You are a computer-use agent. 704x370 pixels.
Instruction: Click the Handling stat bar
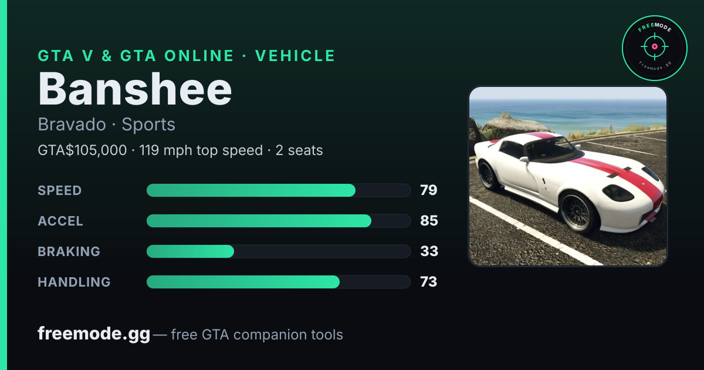(278, 282)
